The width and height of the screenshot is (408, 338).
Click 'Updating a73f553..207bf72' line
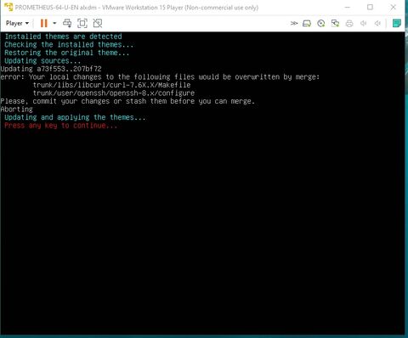(51, 69)
